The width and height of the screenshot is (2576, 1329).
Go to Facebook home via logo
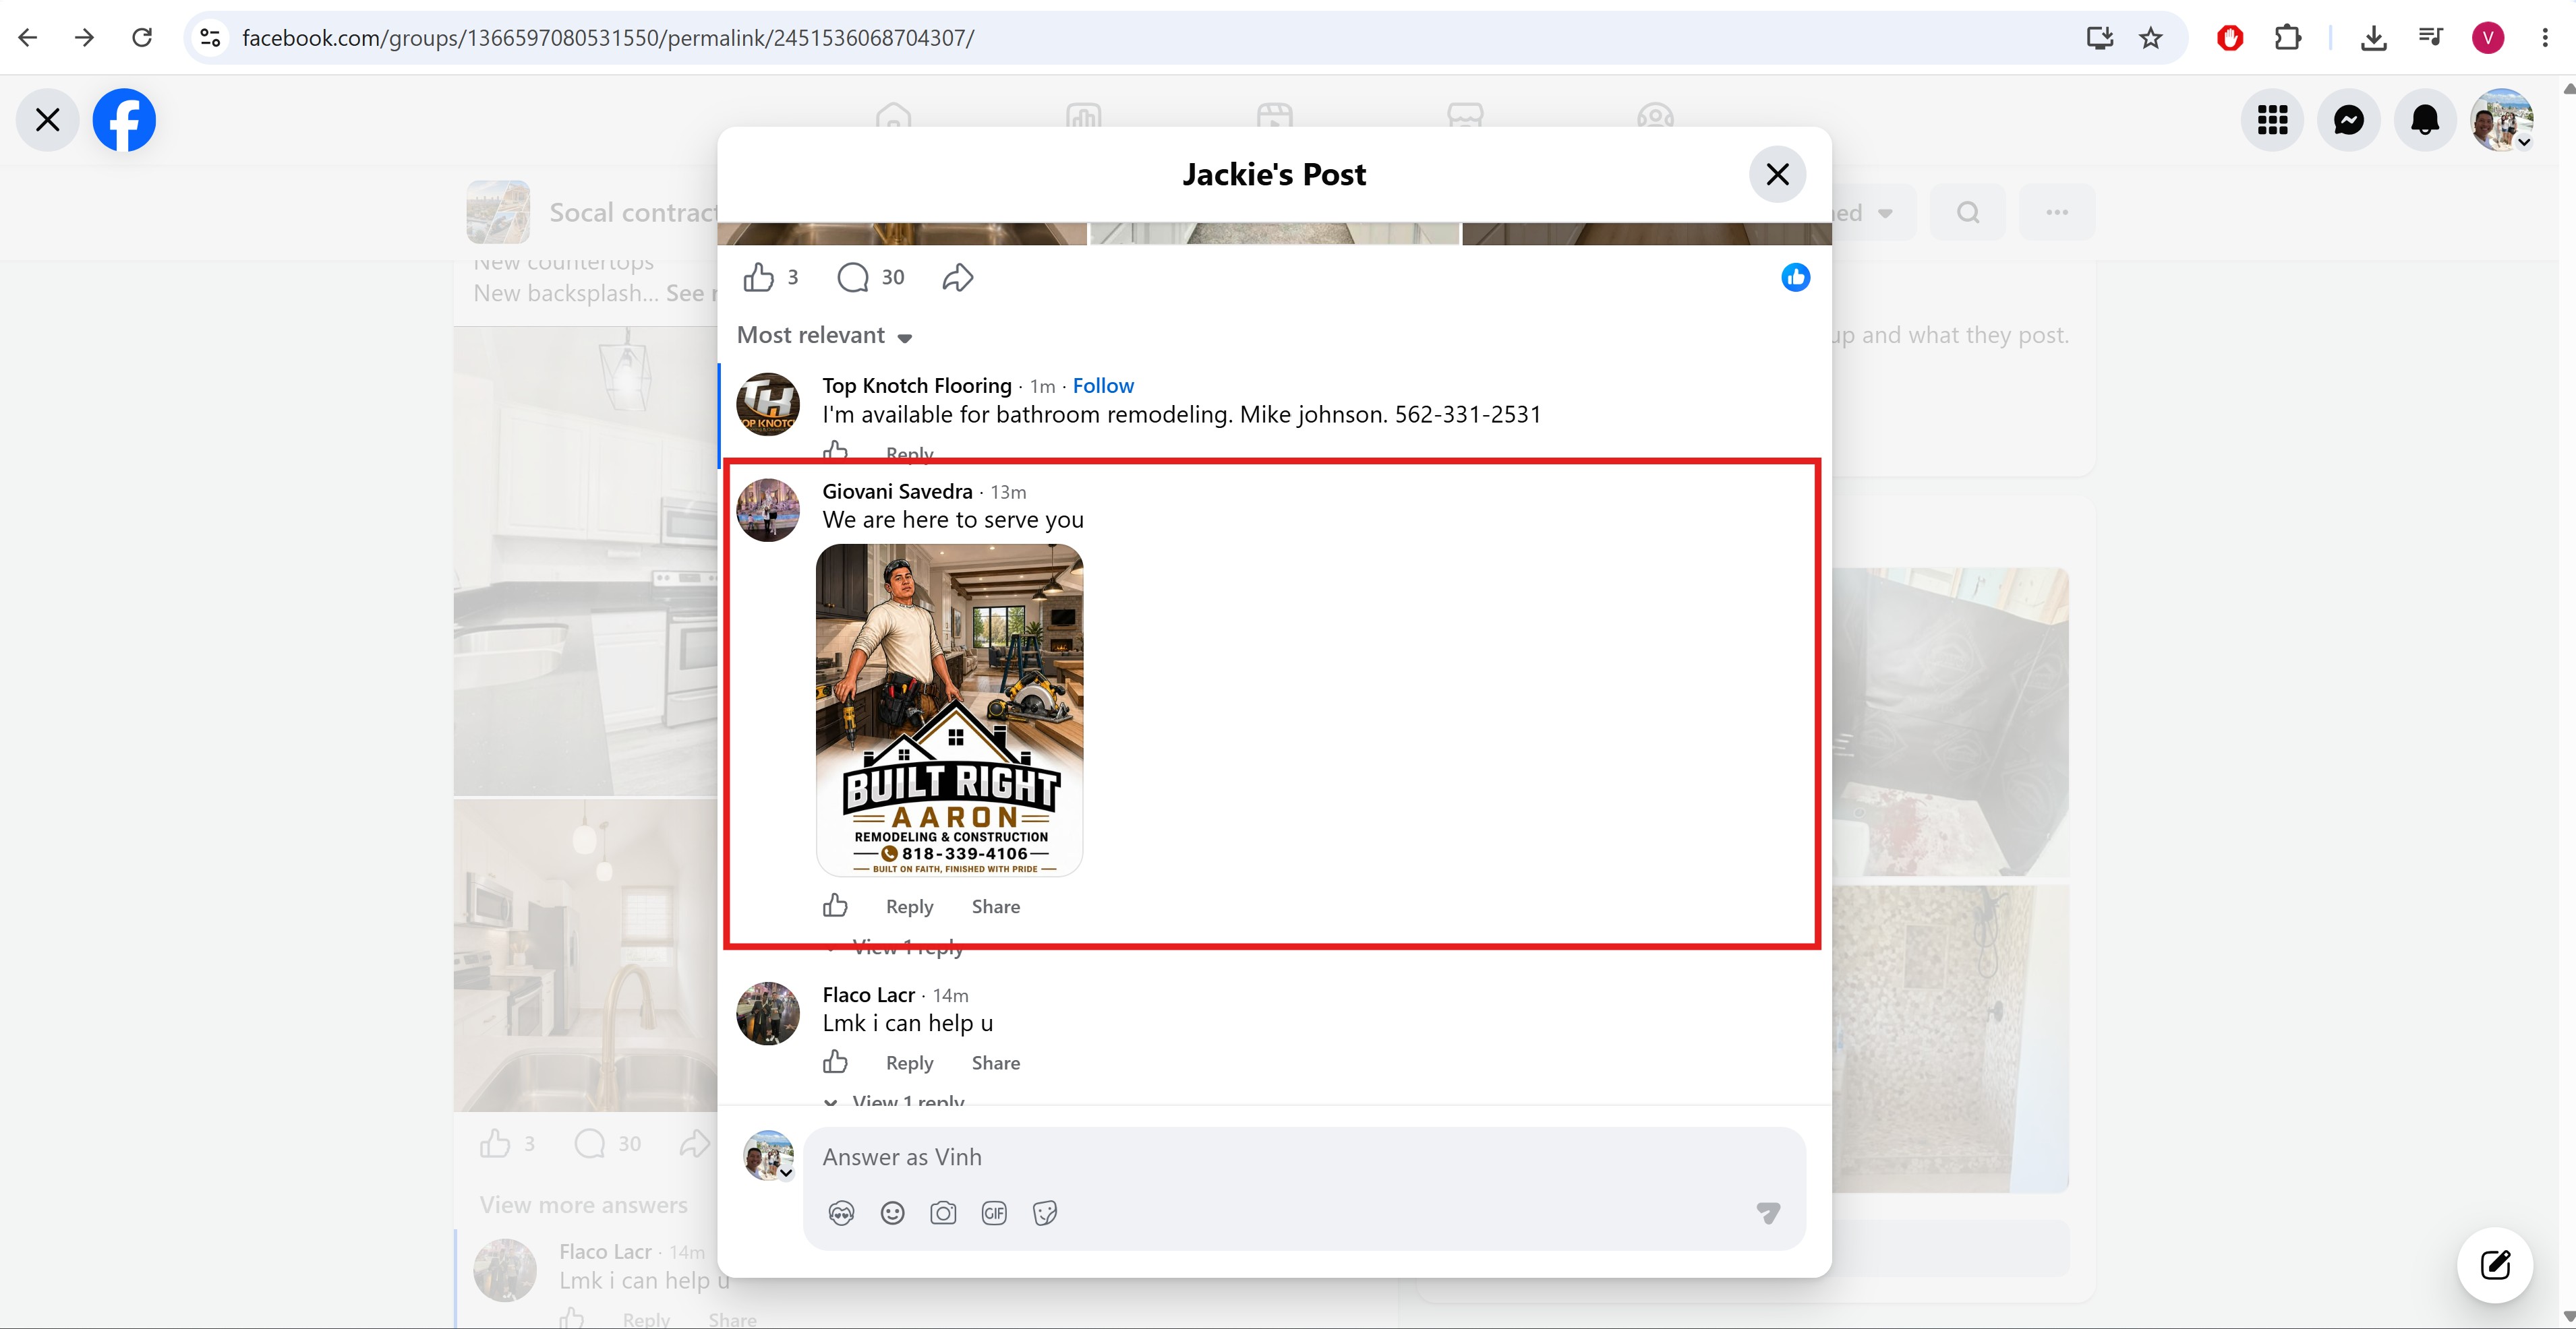tap(124, 120)
